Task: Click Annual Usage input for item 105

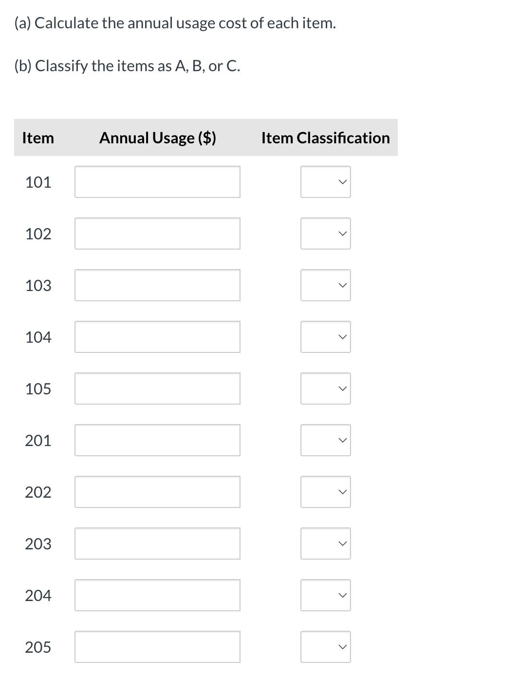Action: (x=157, y=389)
